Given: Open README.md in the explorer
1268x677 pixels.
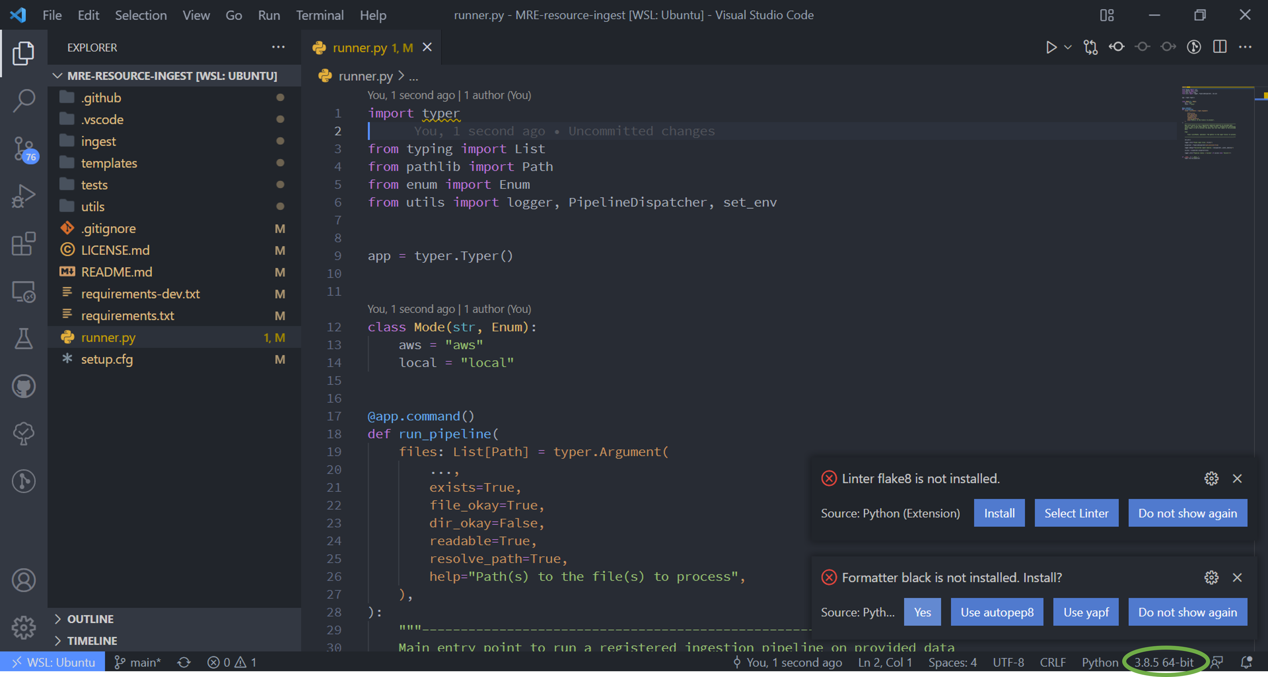Looking at the screenshot, I should [174, 272].
